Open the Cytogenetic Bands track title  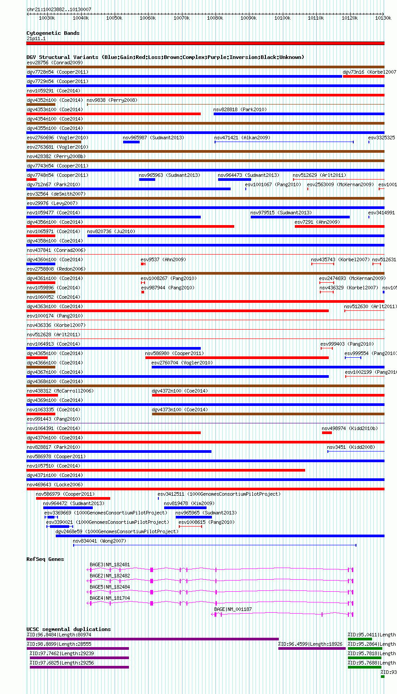(53, 33)
